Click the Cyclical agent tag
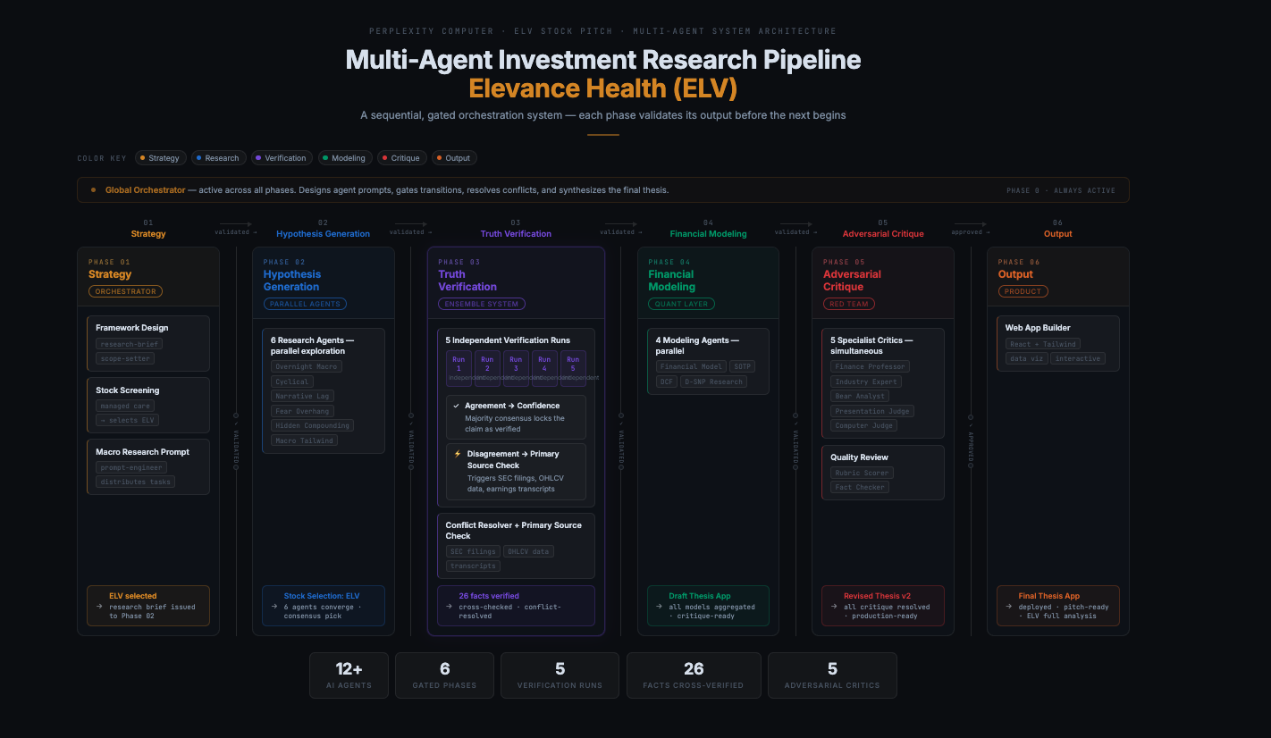Screen dimensions: 1271x738 pos(292,382)
